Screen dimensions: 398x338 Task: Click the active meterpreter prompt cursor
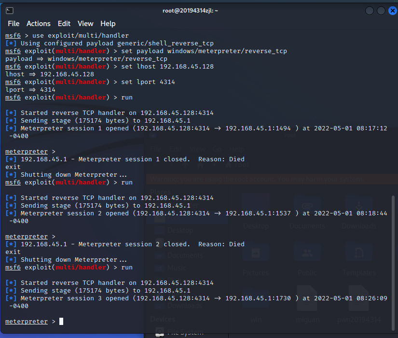tap(61, 322)
